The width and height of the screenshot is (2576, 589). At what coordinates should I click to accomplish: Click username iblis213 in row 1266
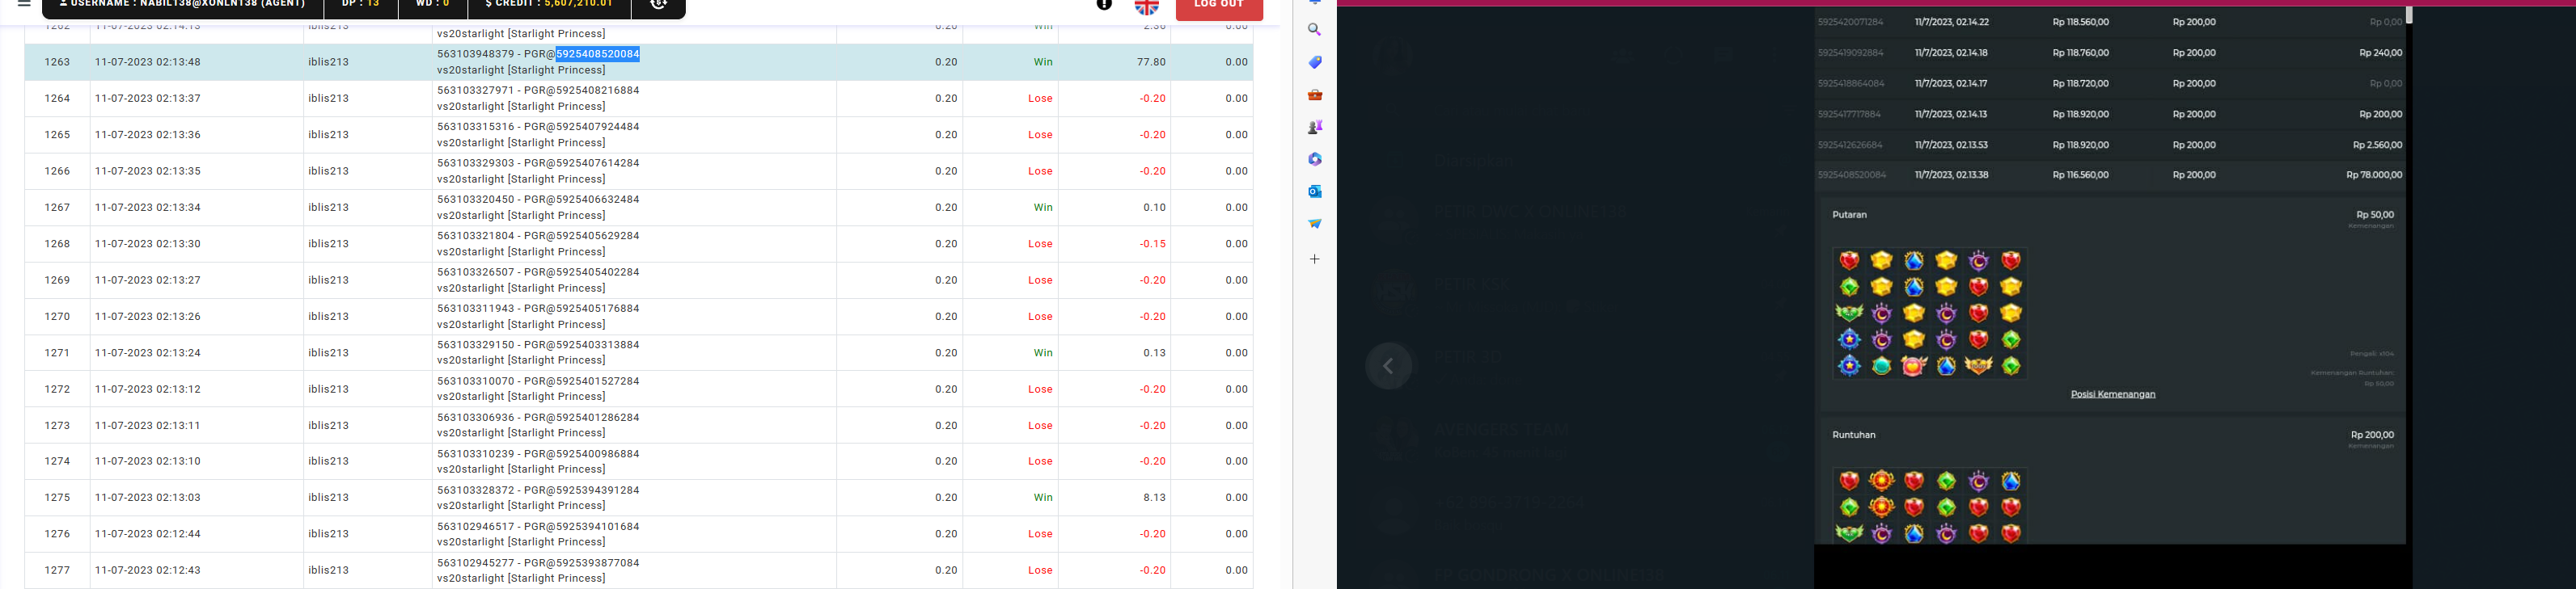pos(328,172)
